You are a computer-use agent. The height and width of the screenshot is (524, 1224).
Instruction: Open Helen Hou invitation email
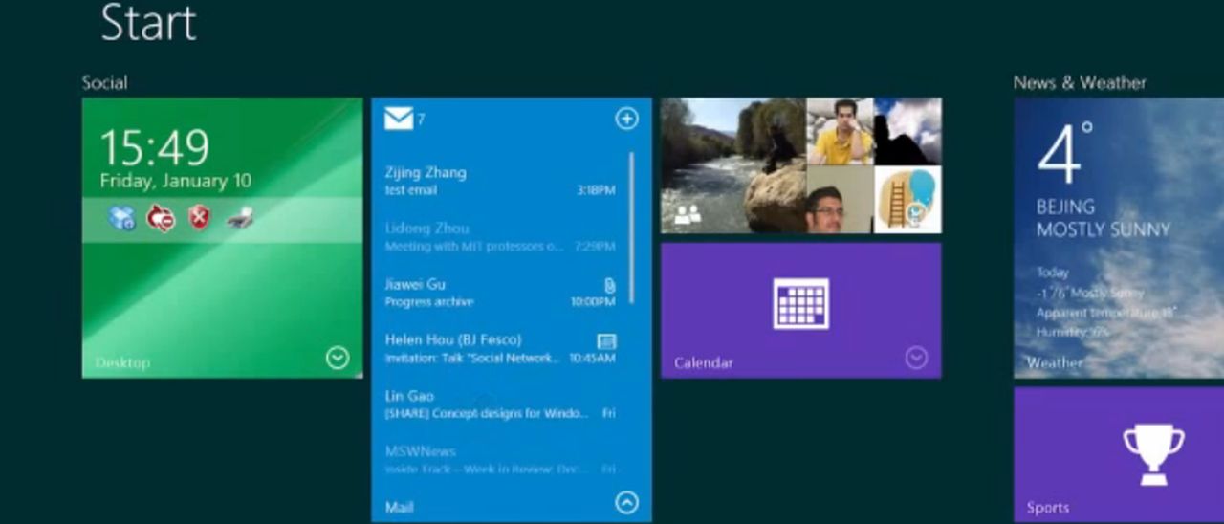(500, 348)
